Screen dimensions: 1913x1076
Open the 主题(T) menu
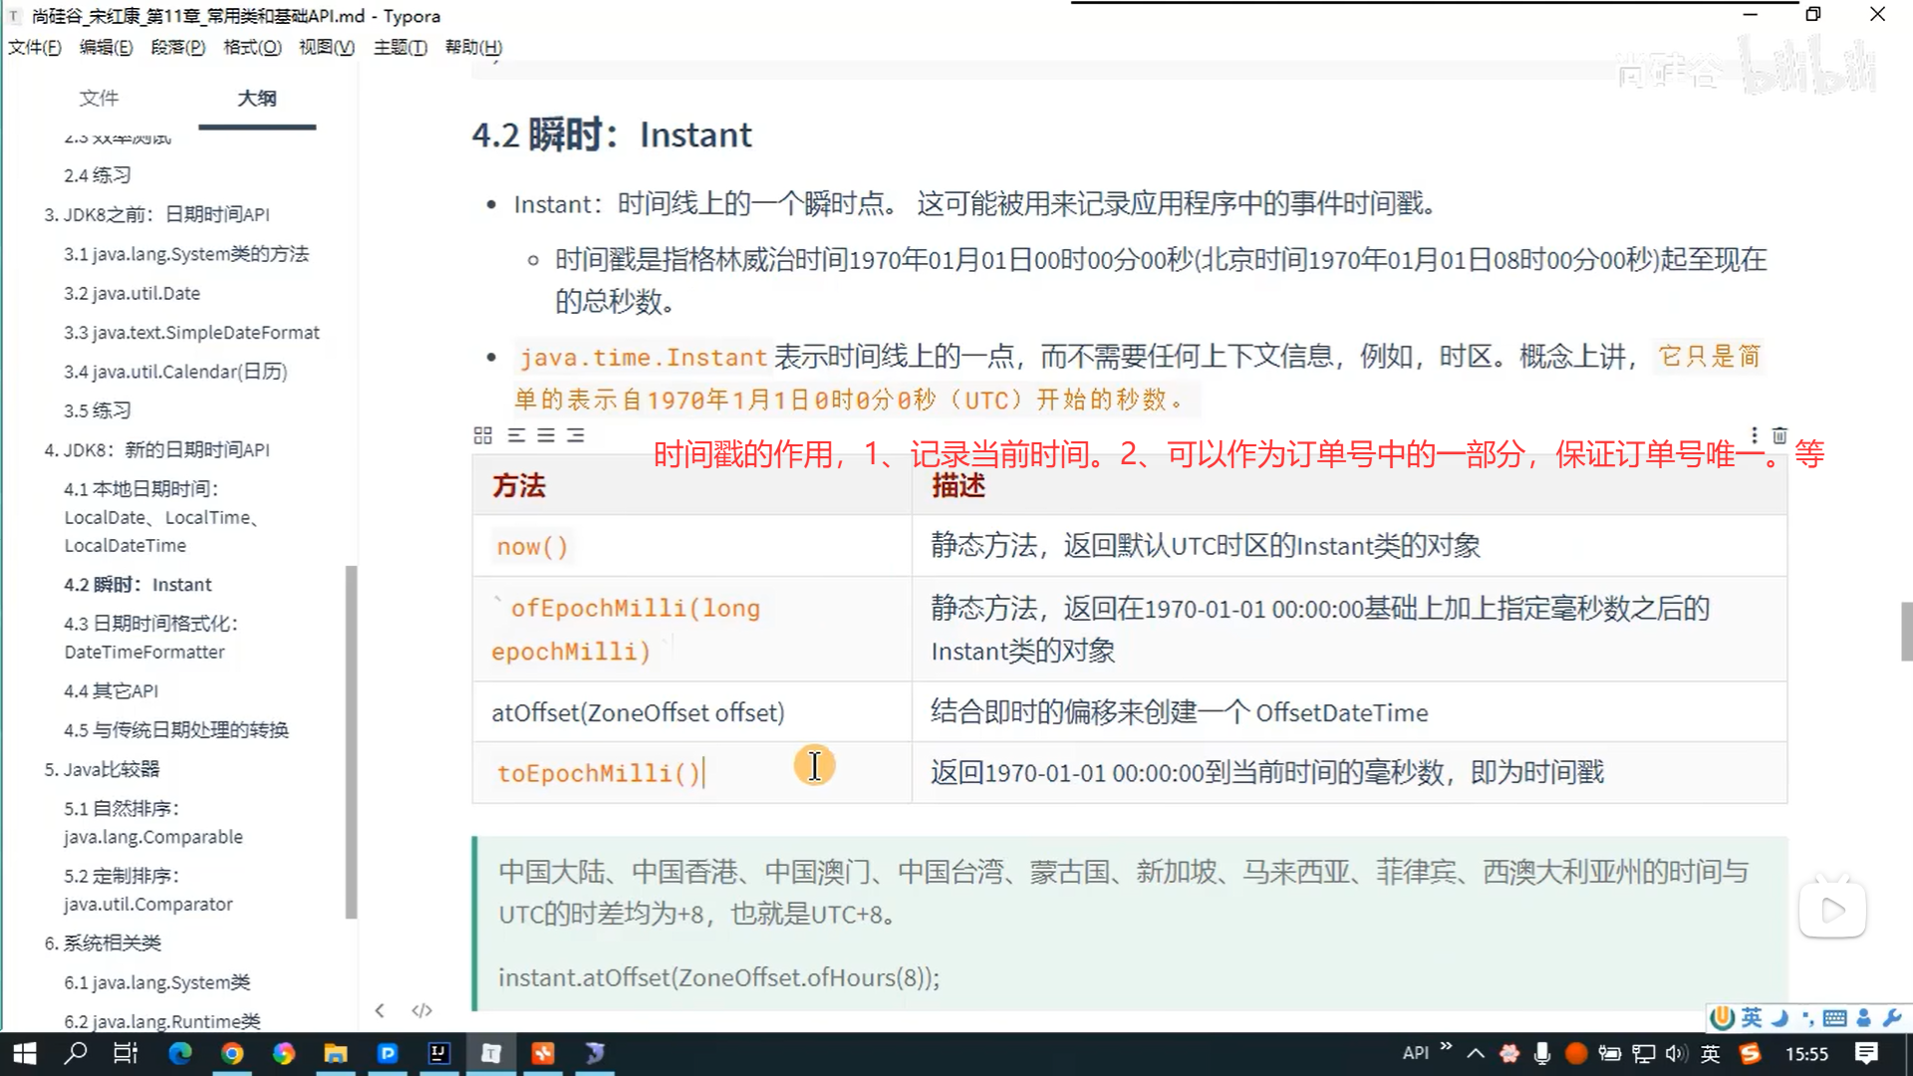pyautogui.click(x=400, y=47)
